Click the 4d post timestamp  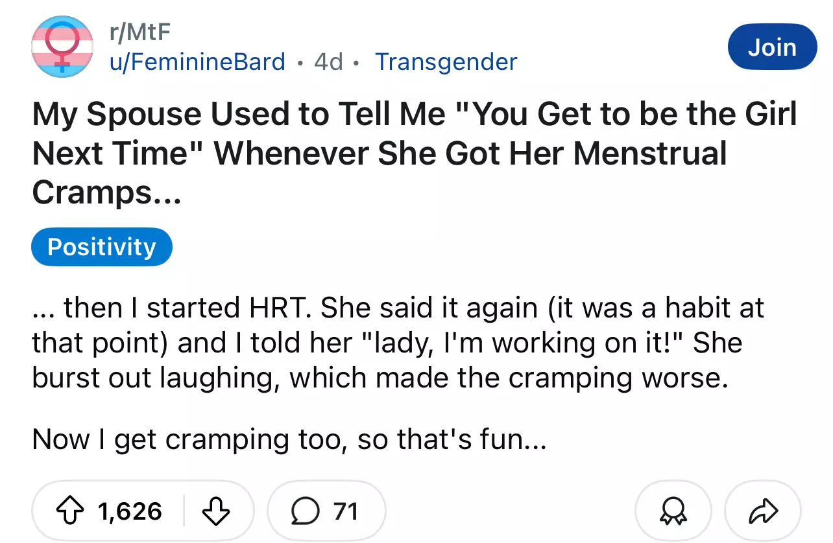328,62
